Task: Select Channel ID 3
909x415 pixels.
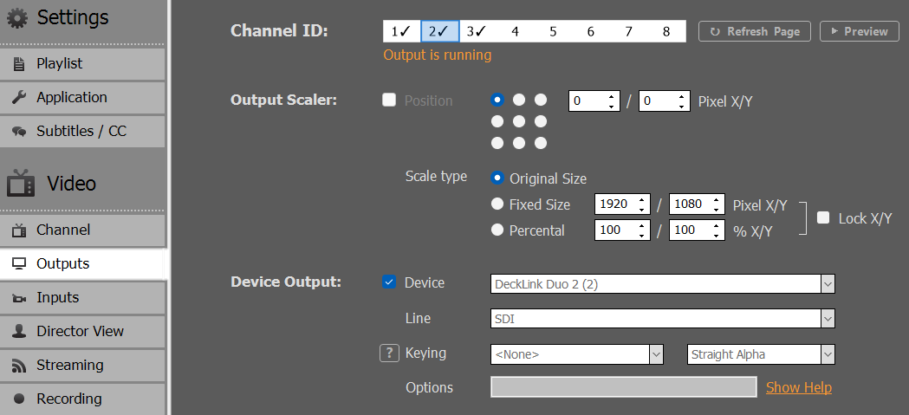Action: 477,31
